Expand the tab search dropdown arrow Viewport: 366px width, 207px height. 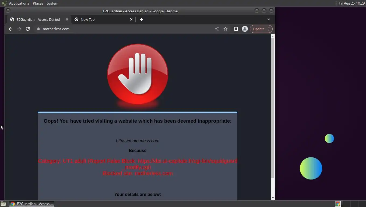(268, 19)
